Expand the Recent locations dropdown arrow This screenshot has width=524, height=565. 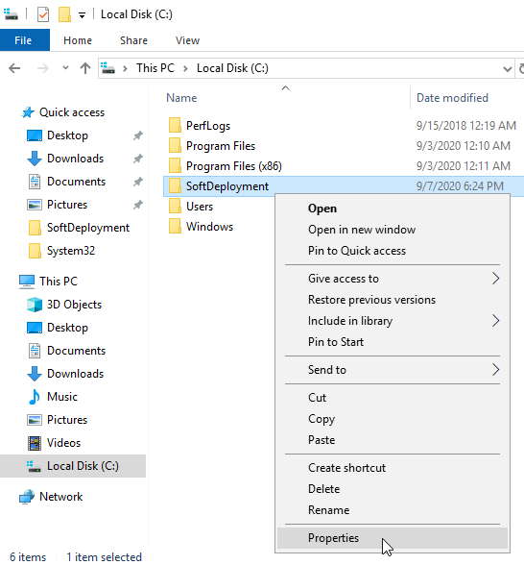(65, 67)
